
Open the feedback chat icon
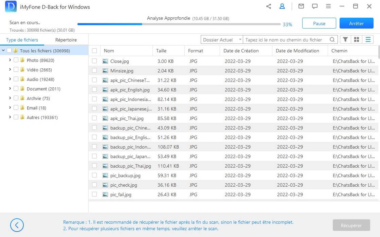[314, 6]
